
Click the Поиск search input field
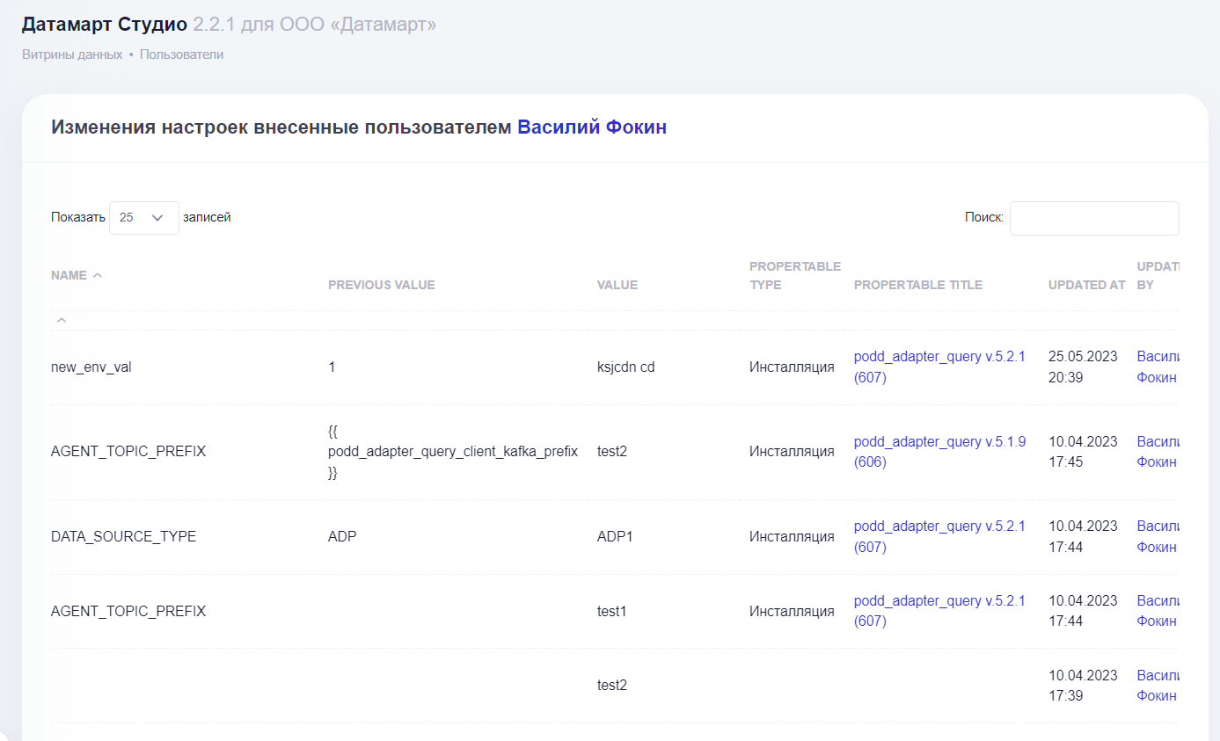point(1094,218)
